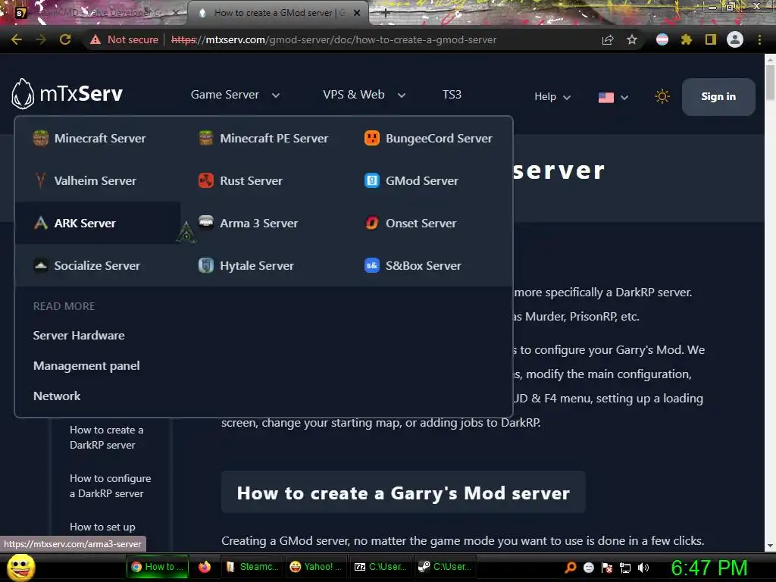Click the Hytale Server icon
The image size is (776, 582).
(206, 266)
